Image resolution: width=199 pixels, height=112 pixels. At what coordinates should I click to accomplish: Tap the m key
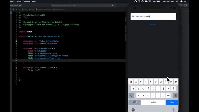(168, 96)
